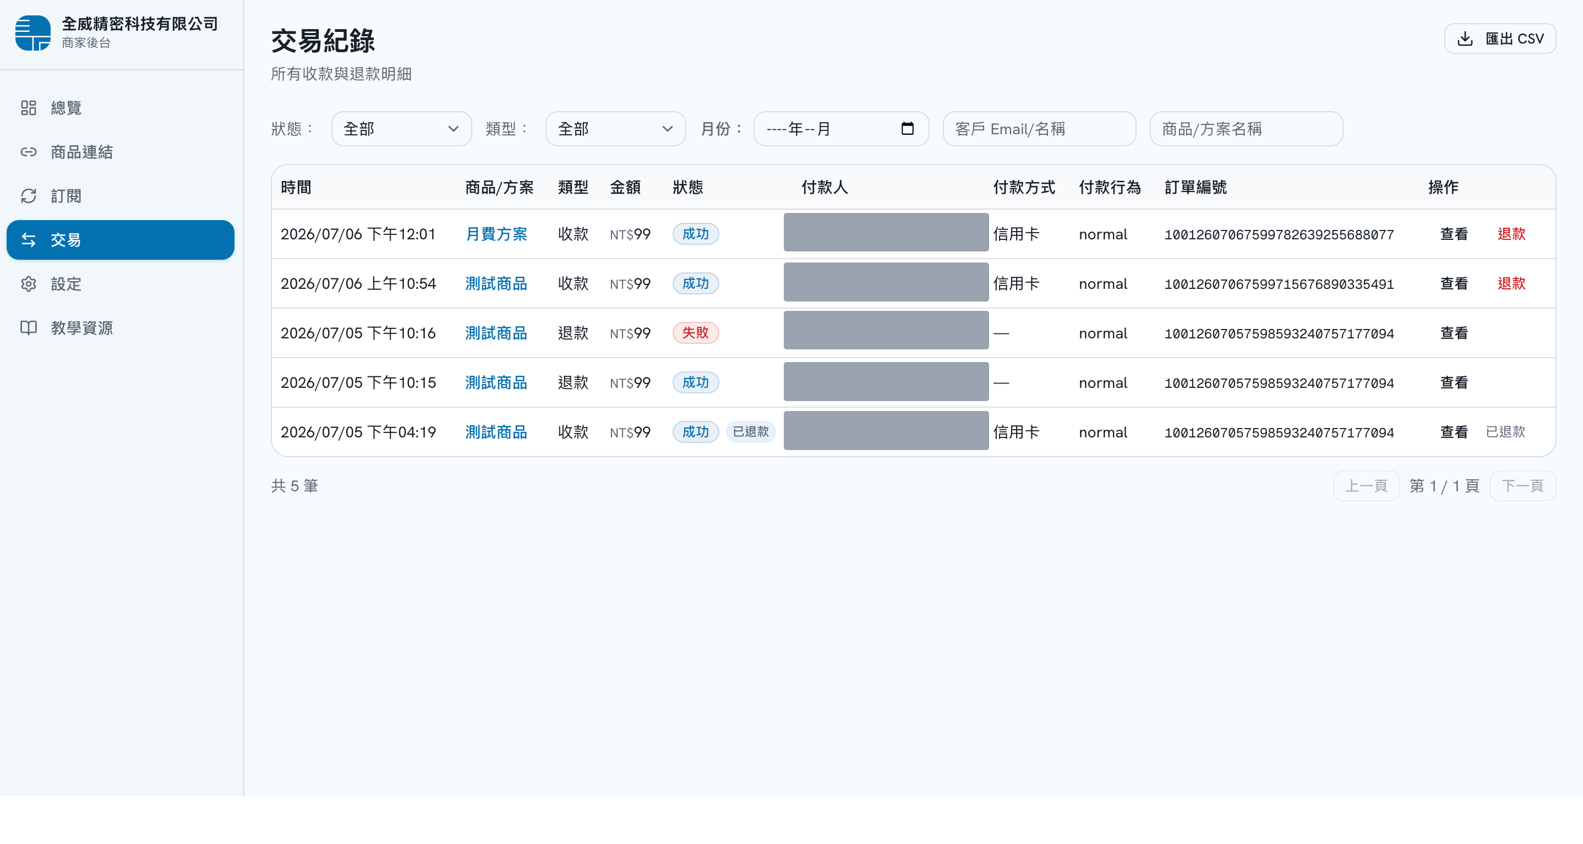This screenshot has width=1583, height=844.
Task: Open the 類型 filter dropdown
Action: pyautogui.click(x=615, y=128)
